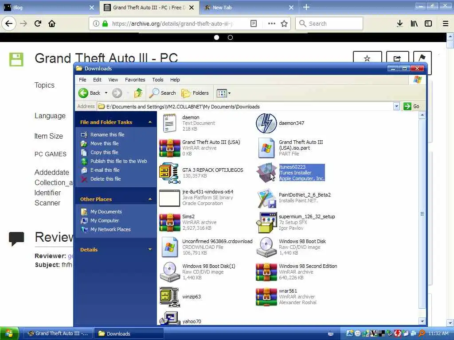Screen dimensions: 454x340
Task: Click Delete this file task
Action: click(x=106, y=179)
